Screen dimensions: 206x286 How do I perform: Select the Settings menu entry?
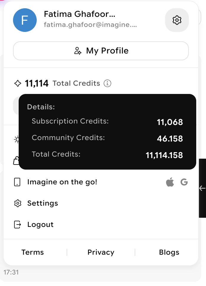coord(42,203)
